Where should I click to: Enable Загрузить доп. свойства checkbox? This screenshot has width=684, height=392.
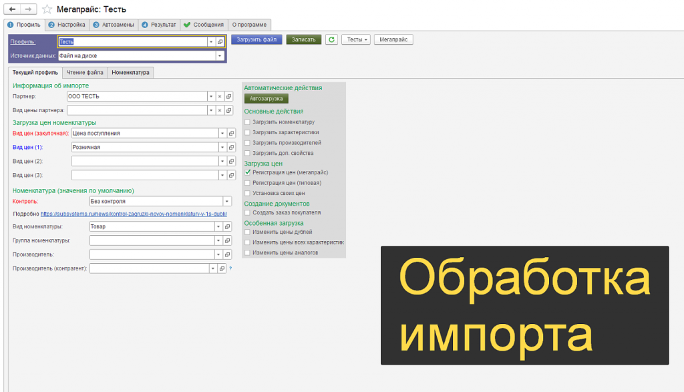[x=247, y=153]
